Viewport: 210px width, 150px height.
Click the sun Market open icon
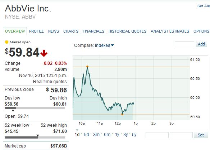click(x=6, y=42)
